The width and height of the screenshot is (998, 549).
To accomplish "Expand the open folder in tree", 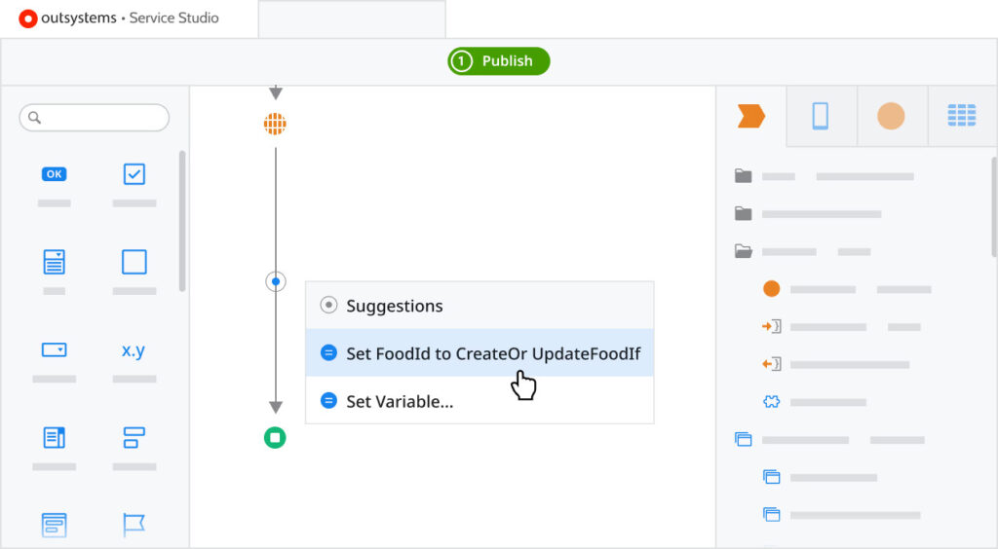I will pos(744,251).
